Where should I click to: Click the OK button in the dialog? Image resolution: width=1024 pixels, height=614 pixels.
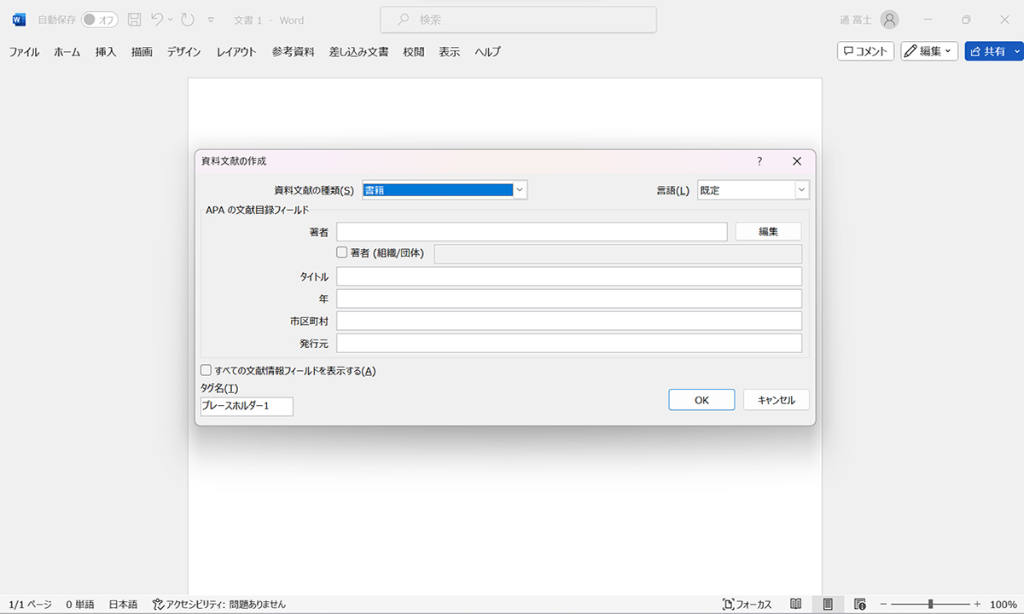click(701, 399)
